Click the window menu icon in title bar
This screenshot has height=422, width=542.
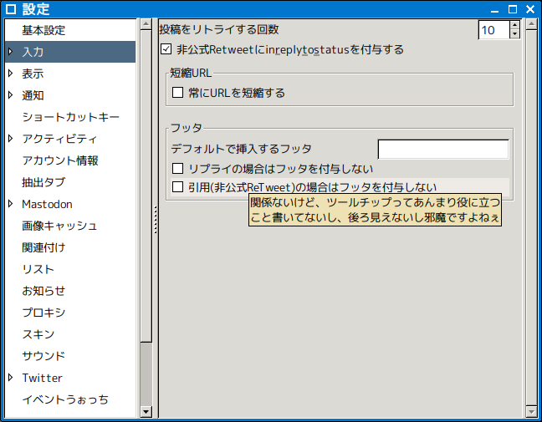pyautogui.click(x=11, y=9)
